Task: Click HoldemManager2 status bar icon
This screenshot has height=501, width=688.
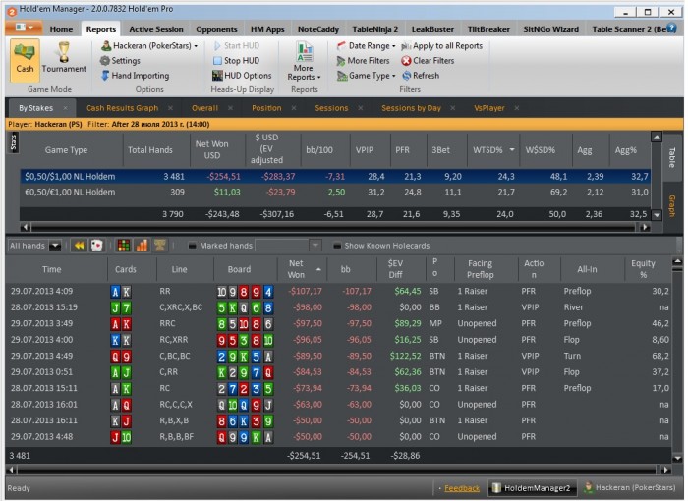Action: click(x=532, y=488)
